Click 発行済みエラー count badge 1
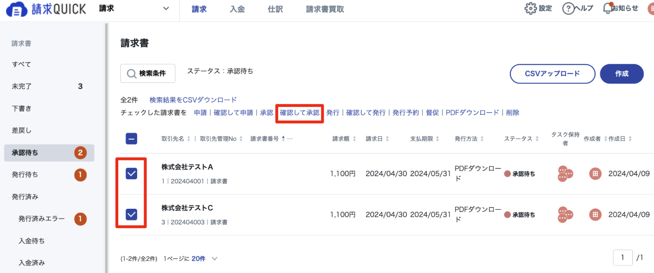 point(80,219)
